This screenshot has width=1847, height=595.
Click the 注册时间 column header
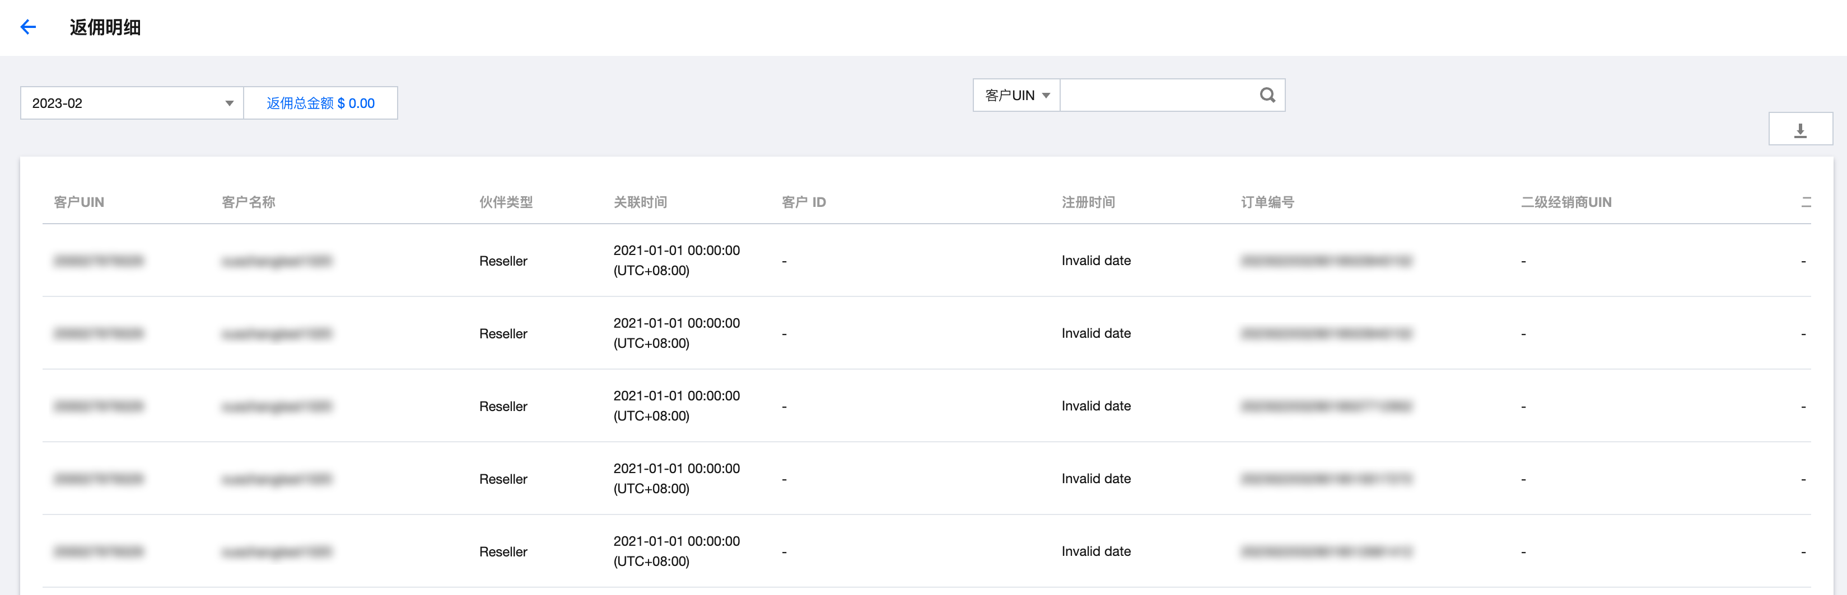[x=1088, y=202]
